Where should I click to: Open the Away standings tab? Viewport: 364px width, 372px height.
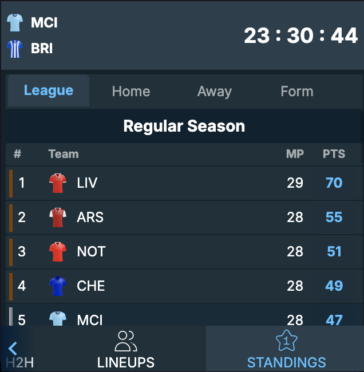click(x=215, y=92)
